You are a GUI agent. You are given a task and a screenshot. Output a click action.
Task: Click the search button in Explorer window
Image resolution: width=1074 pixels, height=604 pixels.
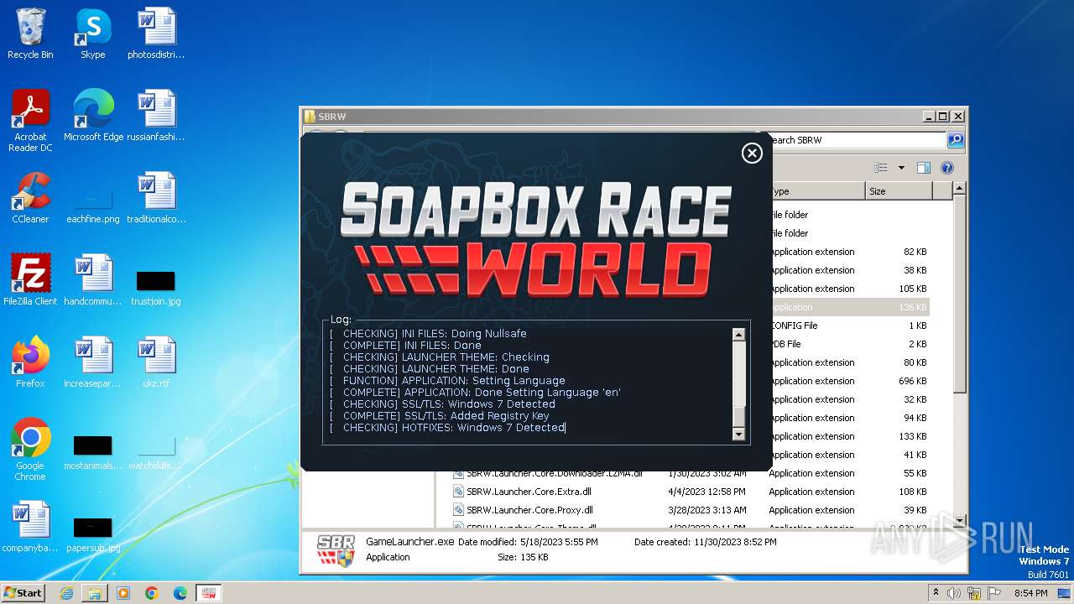pyautogui.click(x=956, y=140)
